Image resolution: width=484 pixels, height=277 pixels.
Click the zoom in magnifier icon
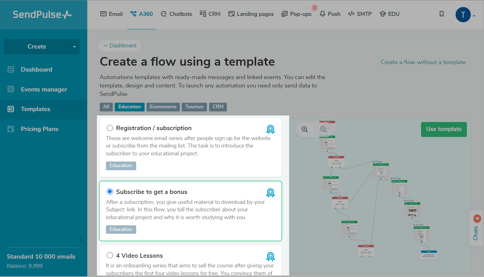point(304,129)
